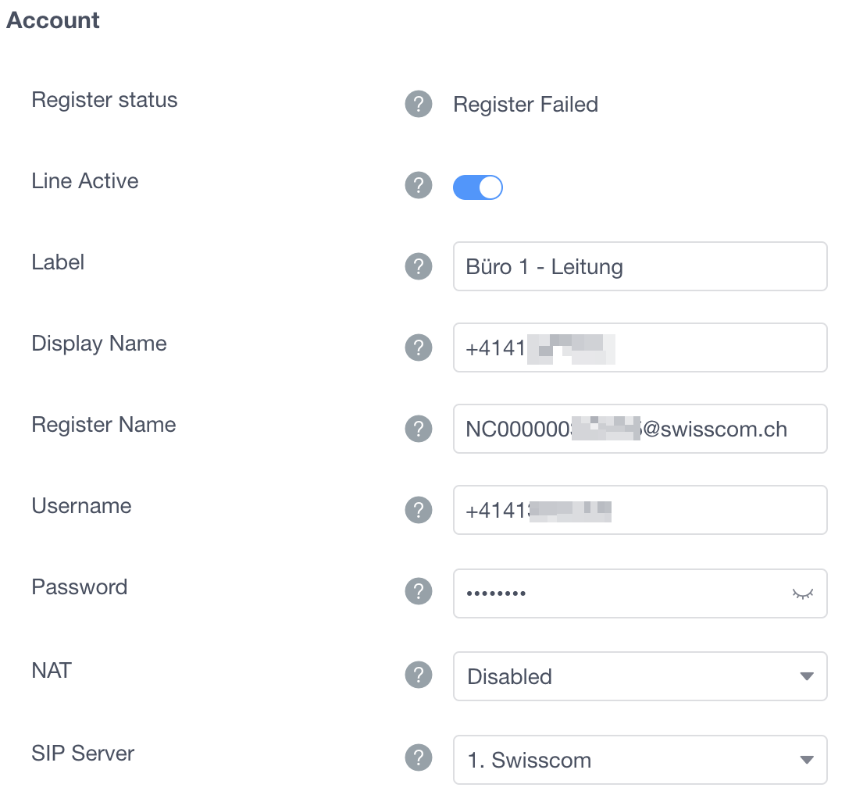The width and height of the screenshot is (856, 809).
Task: Click help icon for Display Name
Action: tap(419, 348)
